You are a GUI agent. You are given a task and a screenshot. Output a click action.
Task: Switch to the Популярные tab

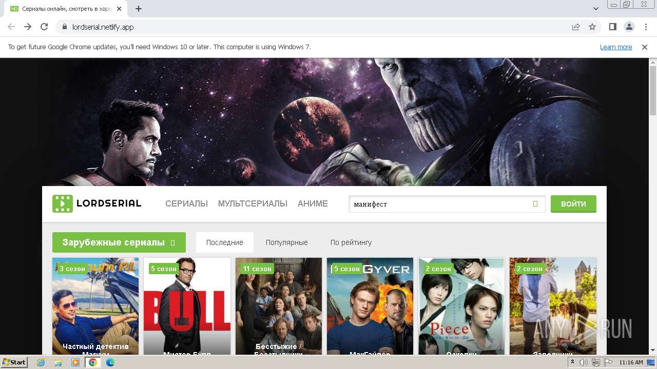click(x=287, y=242)
